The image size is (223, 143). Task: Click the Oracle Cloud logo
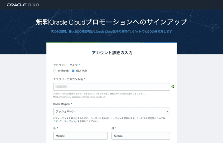[x=23, y=5]
